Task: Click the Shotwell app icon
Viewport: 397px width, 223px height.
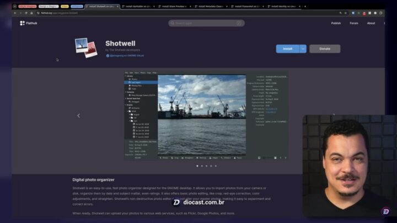Action: [86, 48]
